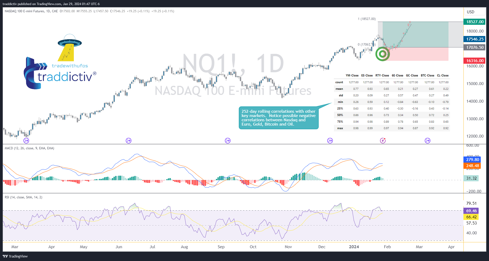Click the 2024 label on time axis
489x261 pixels.
(x=354, y=247)
